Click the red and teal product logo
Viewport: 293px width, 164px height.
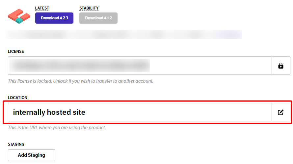tap(19, 16)
